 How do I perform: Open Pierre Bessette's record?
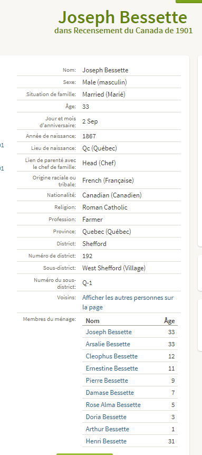pos(107,381)
